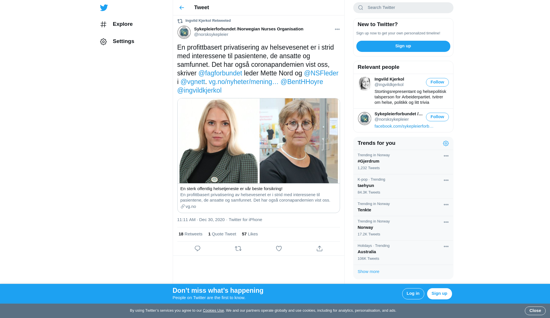The height and width of the screenshot is (318, 550).
Task: Open Sykepleierforbundet avatar in Relevant people
Action: [x=364, y=118]
